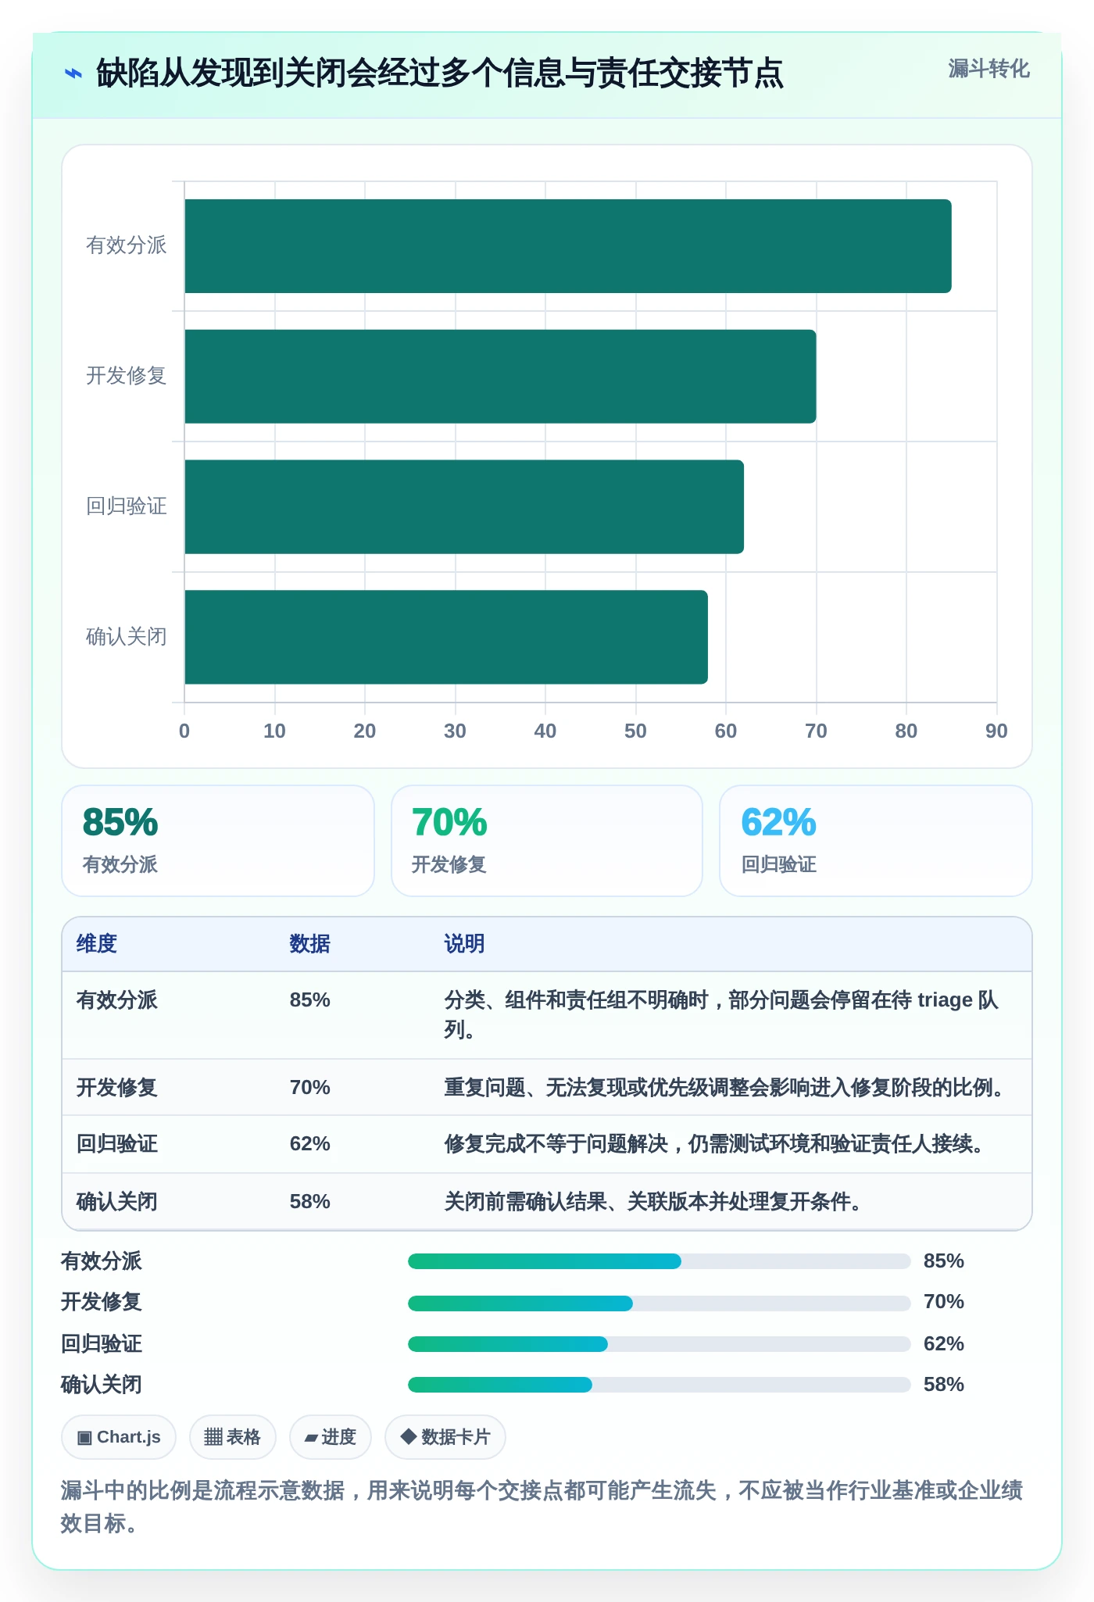Click the description mentioning triage 队列
This screenshot has height=1602, width=1094.
(721, 1014)
